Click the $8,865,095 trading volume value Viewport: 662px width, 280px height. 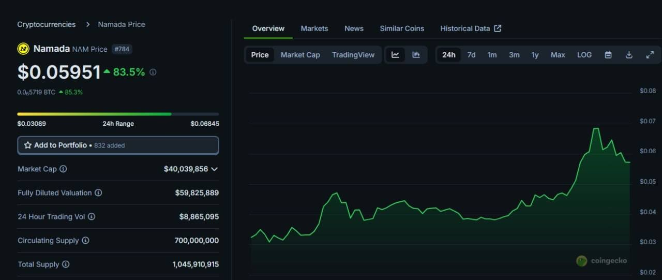pyautogui.click(x=199, y=216)
